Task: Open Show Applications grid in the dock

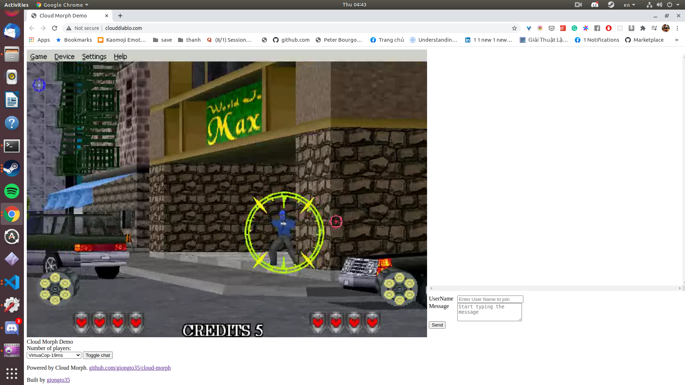Action: (x=12, y=373)
